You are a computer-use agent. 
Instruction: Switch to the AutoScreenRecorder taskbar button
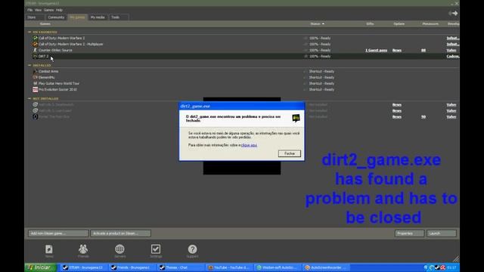[327, 267]
